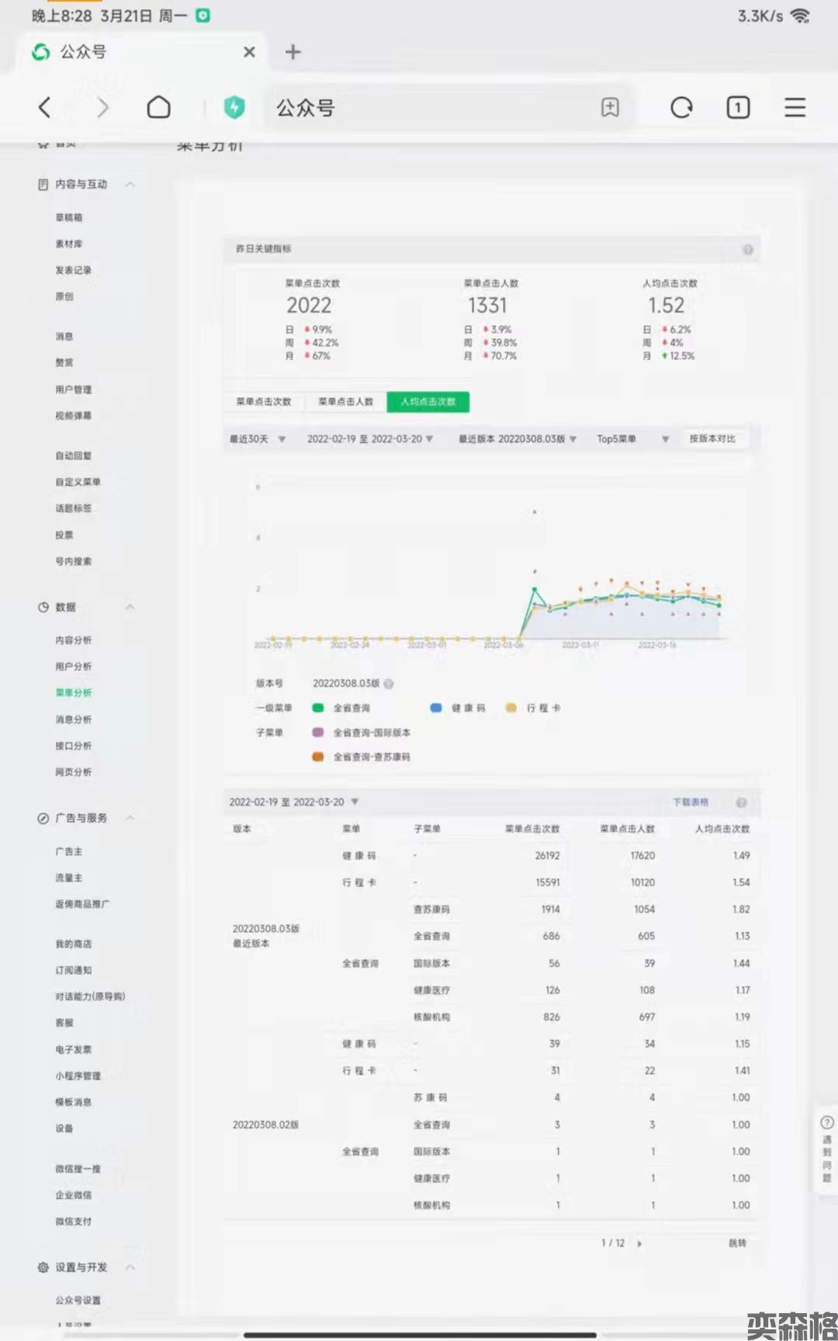Toggle 行程卡 series in chart legend
This screenshot has width=838, height=1341.
534,708
